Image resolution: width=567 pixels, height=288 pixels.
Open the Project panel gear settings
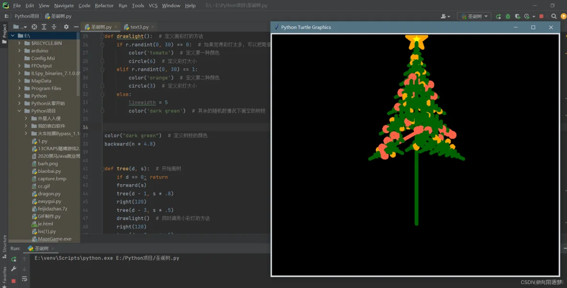[x=66, y=27]
